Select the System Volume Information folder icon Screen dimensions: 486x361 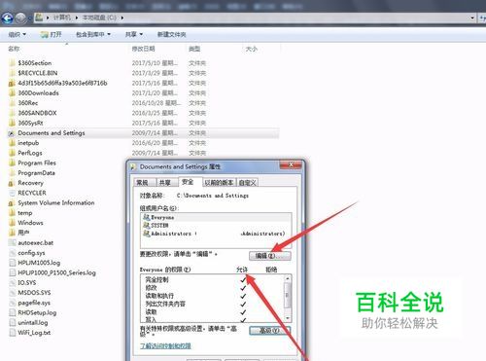12,203
